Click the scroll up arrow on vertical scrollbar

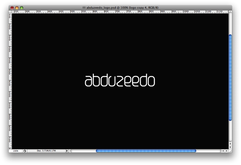230,144
